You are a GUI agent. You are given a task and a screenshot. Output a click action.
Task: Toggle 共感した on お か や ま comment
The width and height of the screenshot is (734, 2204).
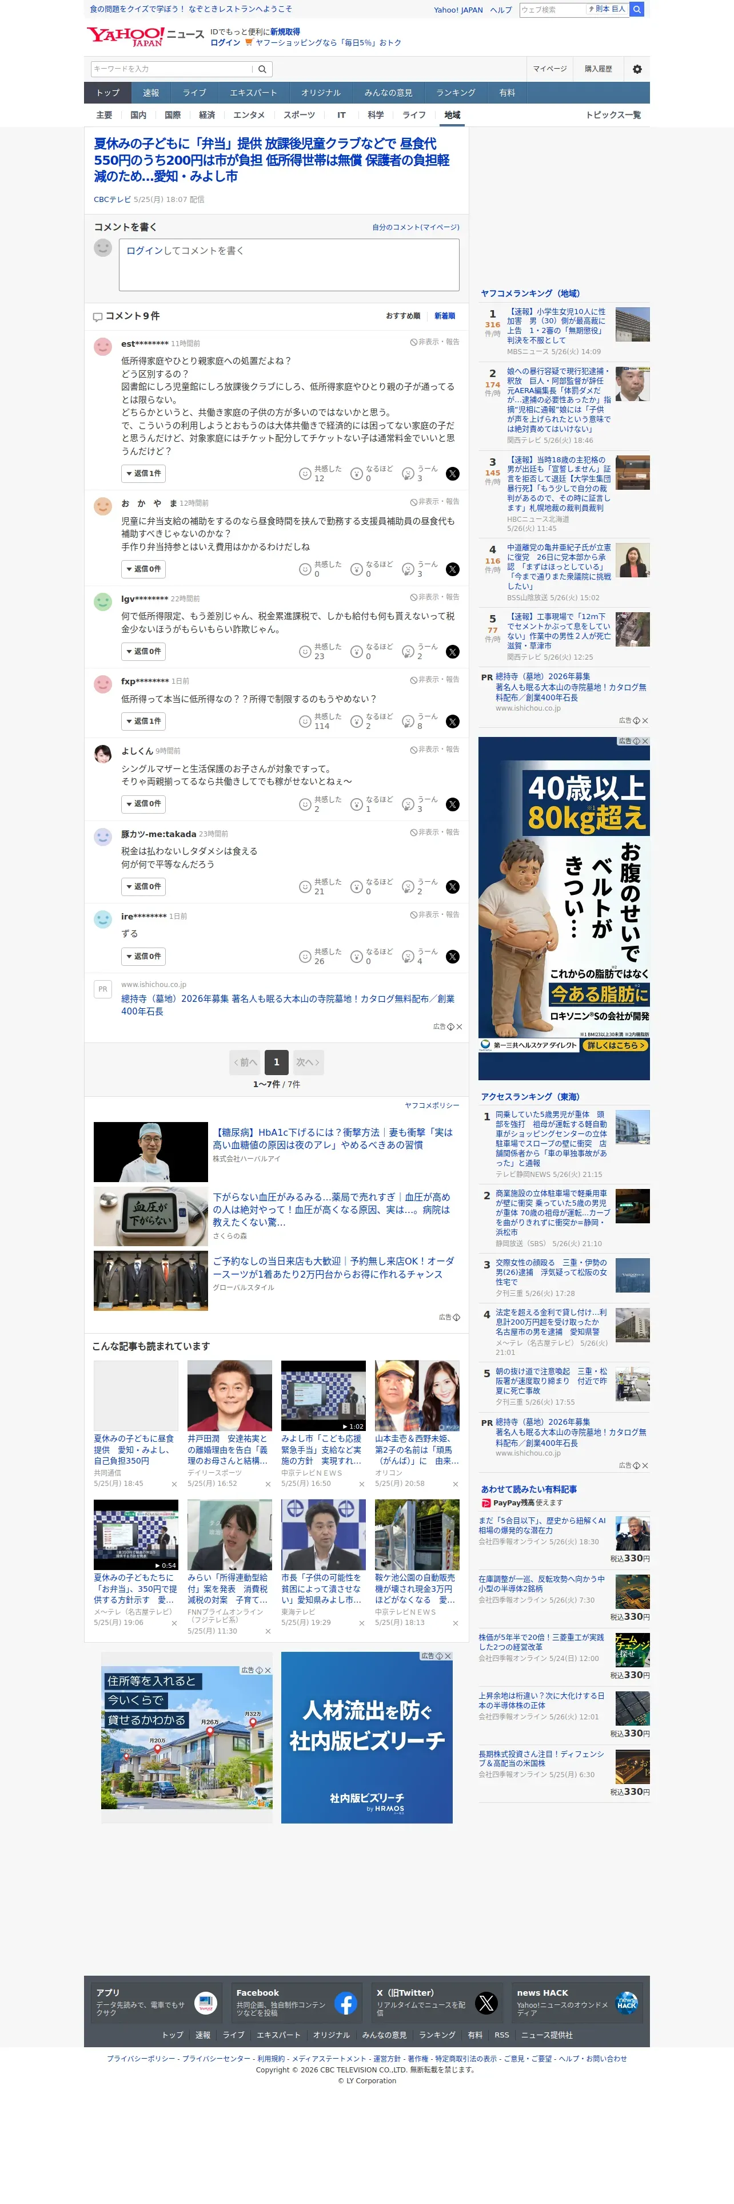click(305, 570)
